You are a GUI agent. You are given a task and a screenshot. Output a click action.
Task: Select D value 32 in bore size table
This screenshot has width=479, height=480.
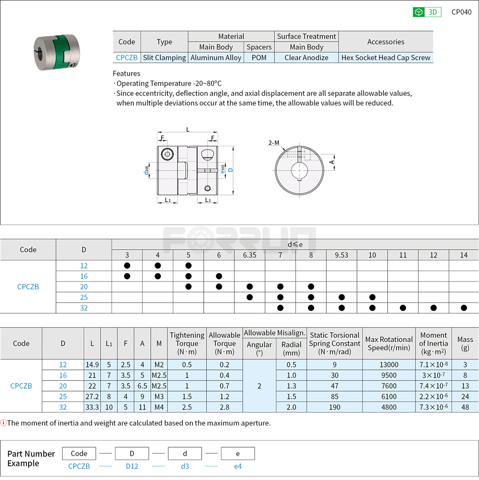[x=84, y=308]
